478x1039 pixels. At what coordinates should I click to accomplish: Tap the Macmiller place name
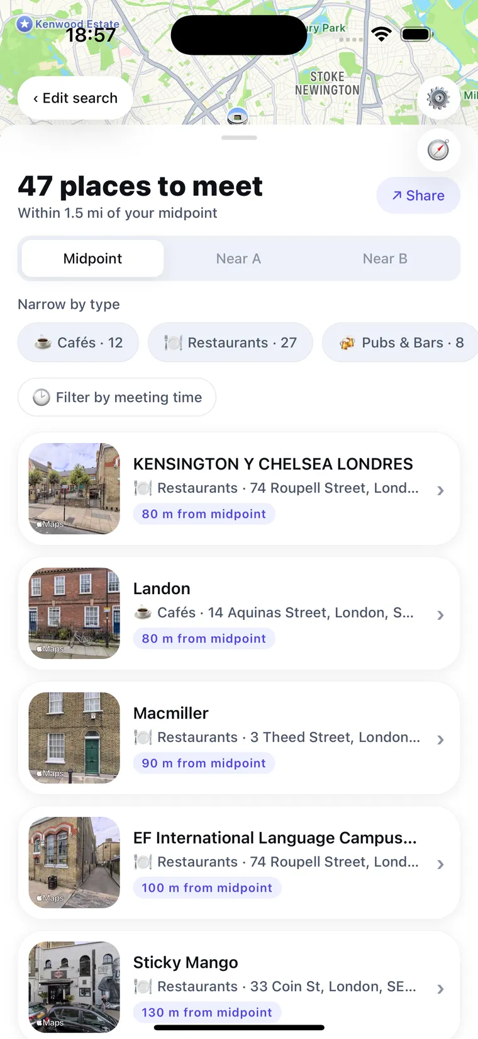[171, 713]
